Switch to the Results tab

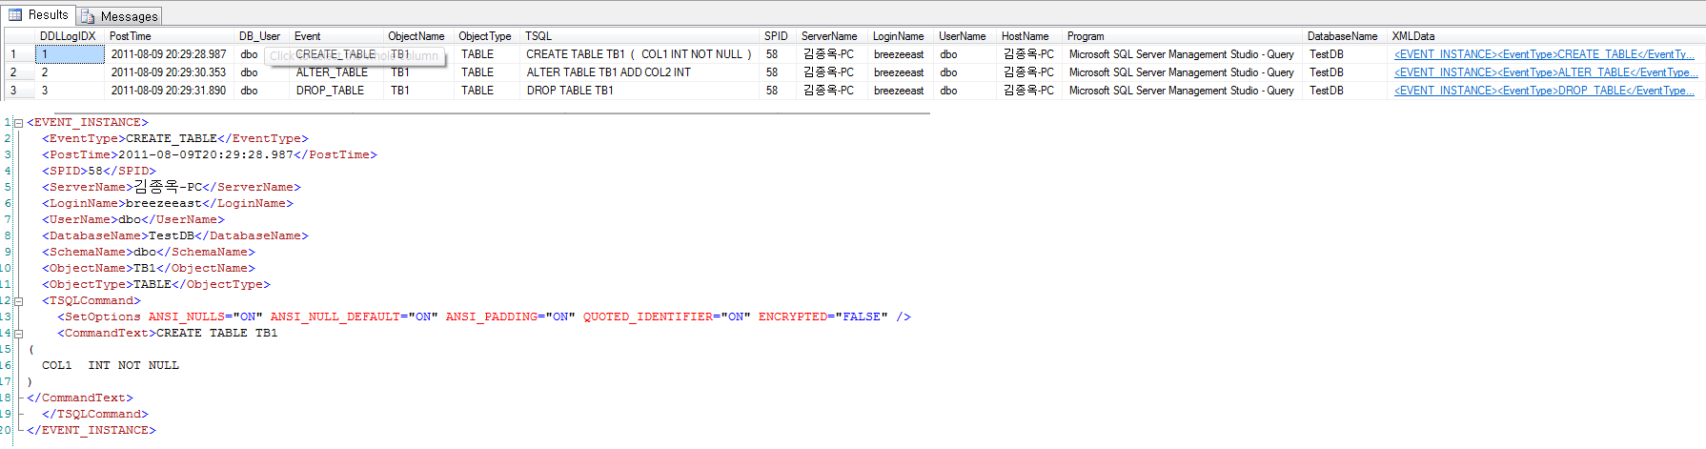coord(38,14)
